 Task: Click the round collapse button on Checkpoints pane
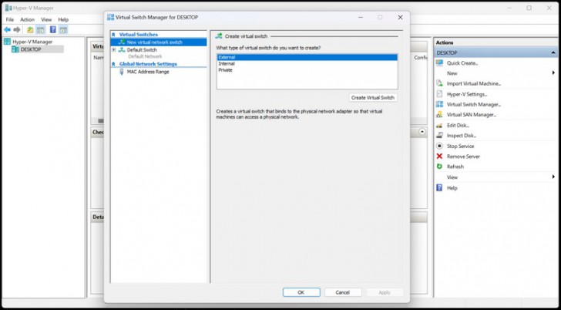422,132
